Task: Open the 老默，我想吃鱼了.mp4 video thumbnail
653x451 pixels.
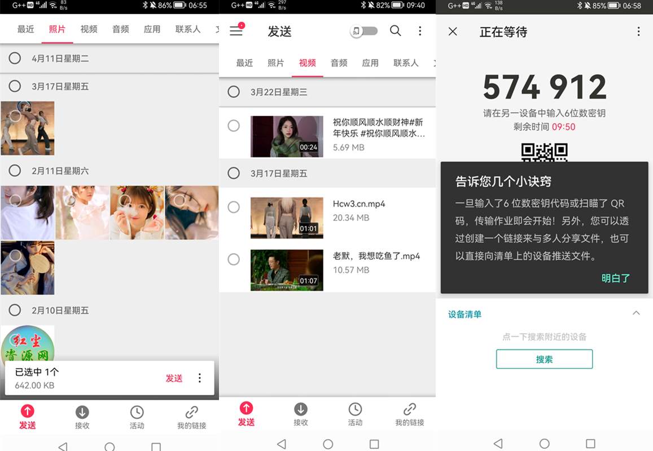Action: pos(287,270)
